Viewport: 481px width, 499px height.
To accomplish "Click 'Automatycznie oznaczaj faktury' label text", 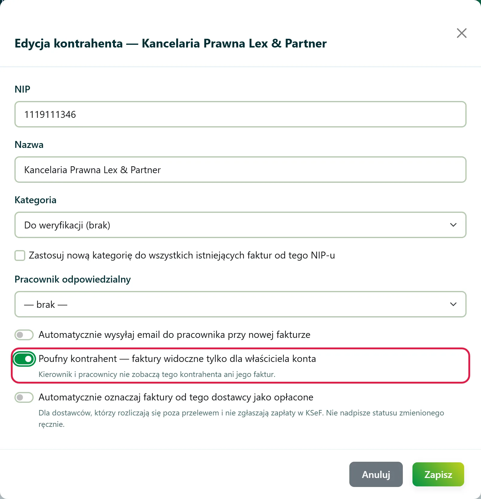I will [176, 397].
